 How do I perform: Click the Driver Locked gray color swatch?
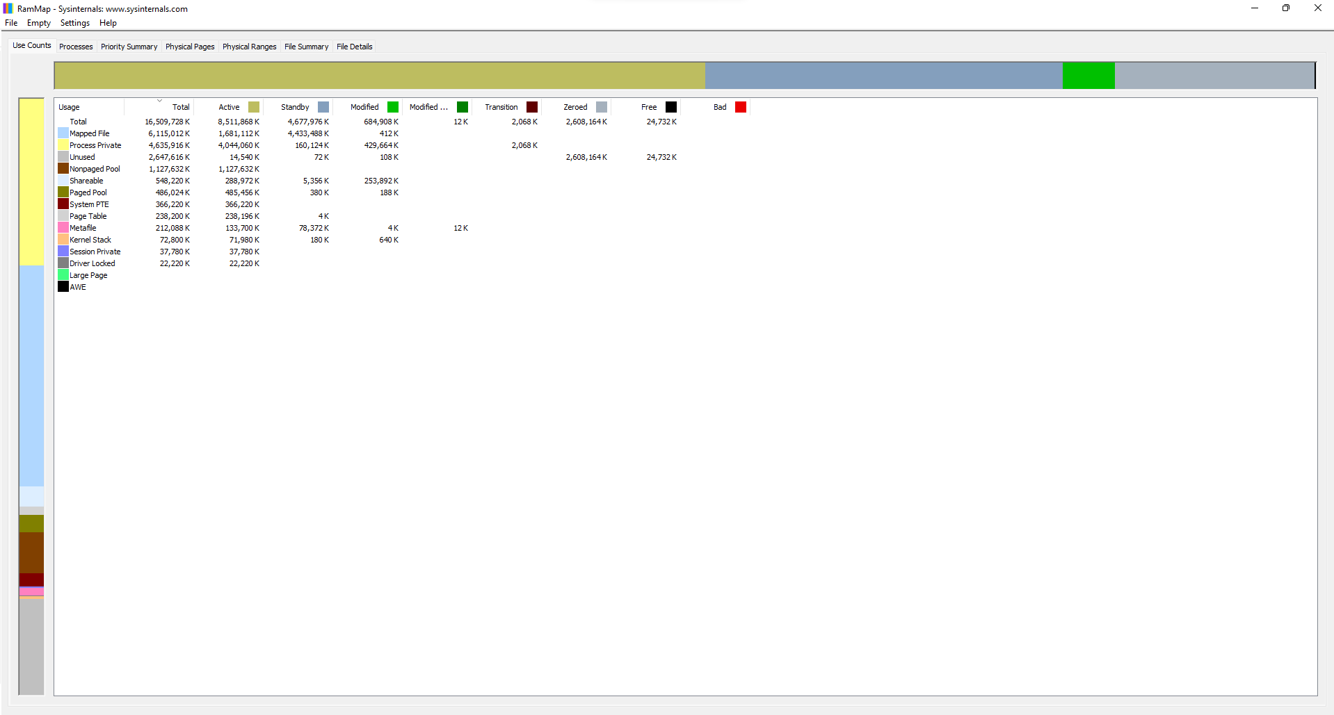pyautogui.click(x=63, y=263)
